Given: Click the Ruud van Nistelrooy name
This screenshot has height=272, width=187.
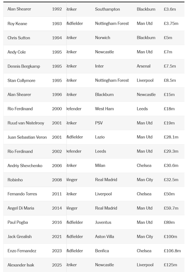Looking at the screenshot, I should [x=26, y=123].
